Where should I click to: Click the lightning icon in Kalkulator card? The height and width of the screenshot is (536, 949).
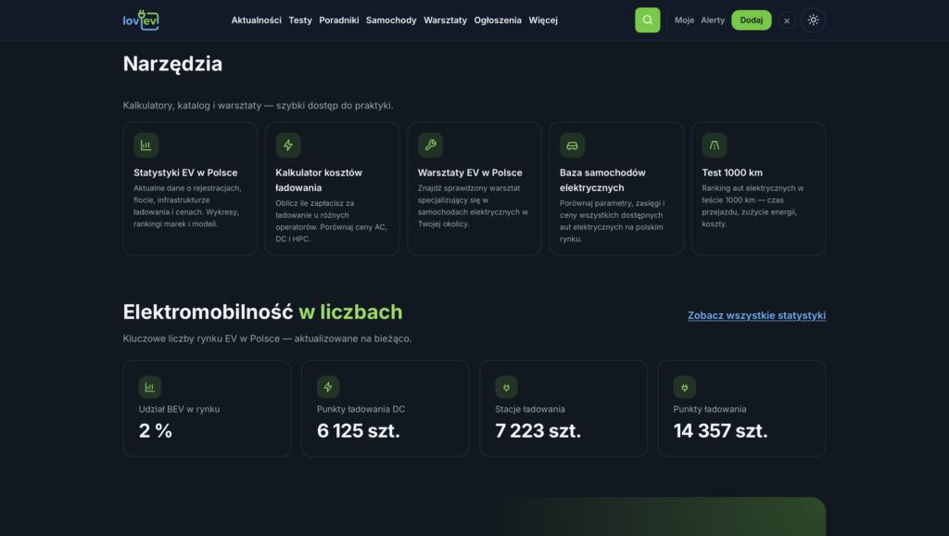tap(288, 145)
